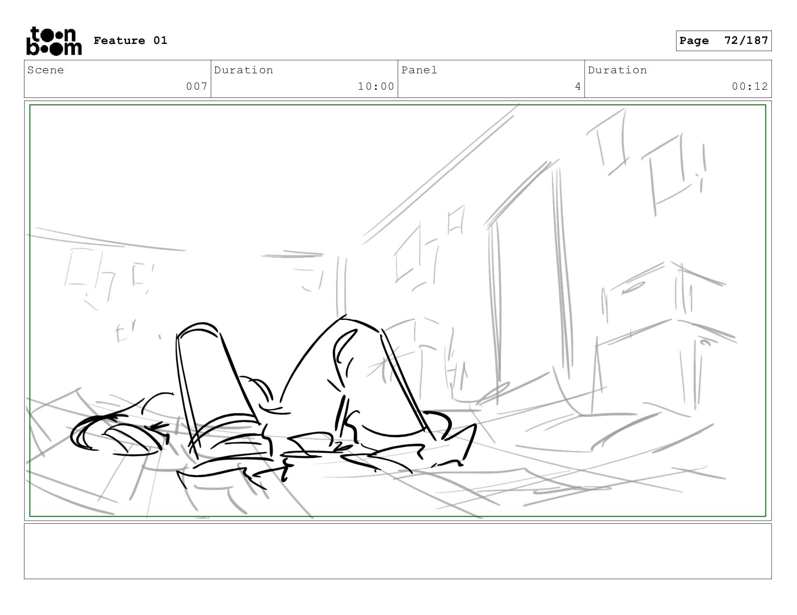Click the panel duration value '00:12'
The image size is (797, 615).
point(750,86)
